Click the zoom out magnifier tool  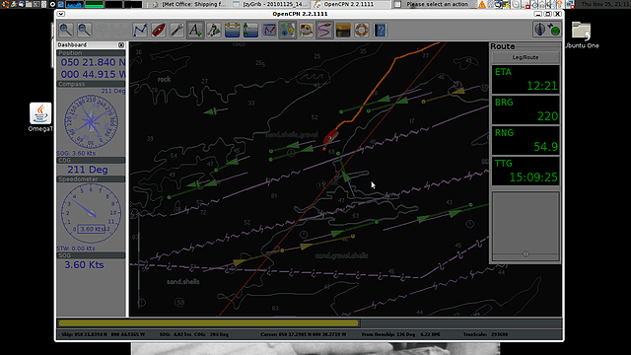point(85,31)
